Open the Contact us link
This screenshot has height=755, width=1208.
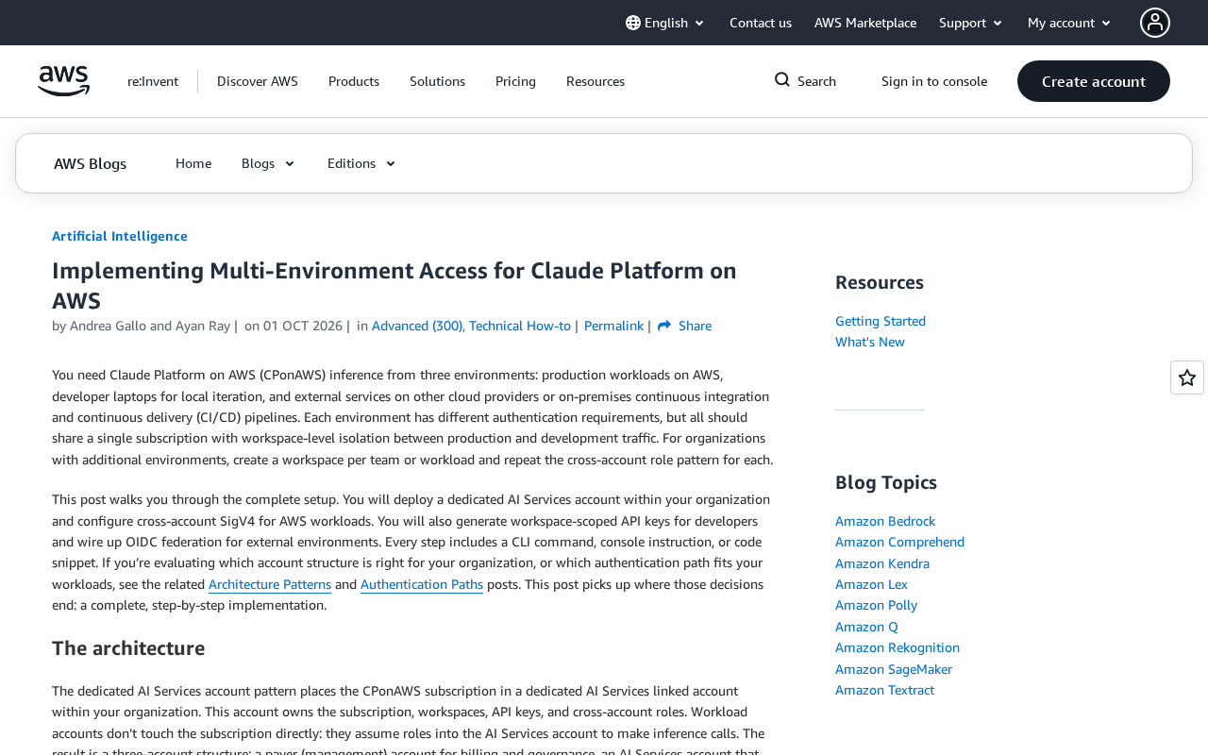point(761,23)
